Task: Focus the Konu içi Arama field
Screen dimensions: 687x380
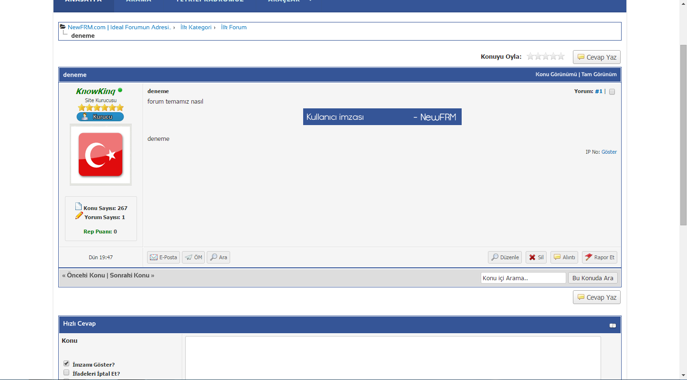Action: 523,278
